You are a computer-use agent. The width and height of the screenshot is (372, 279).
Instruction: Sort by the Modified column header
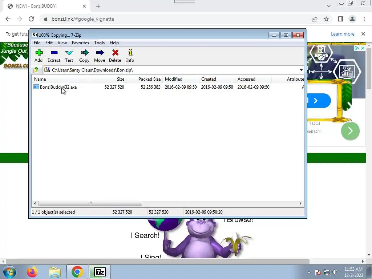click(x=181, y=79)
